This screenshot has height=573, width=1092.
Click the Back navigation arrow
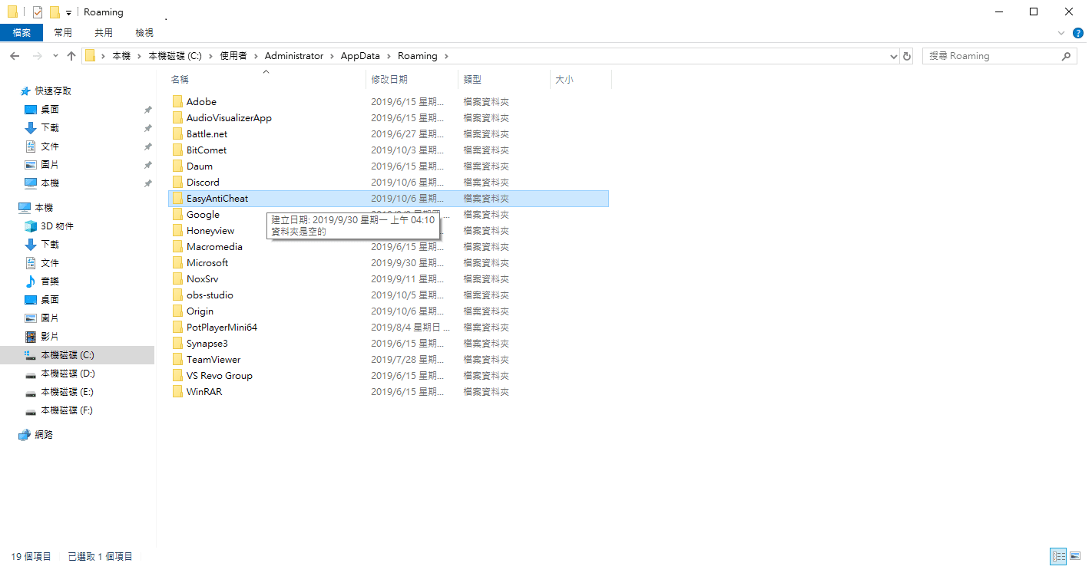pos(14,56)
